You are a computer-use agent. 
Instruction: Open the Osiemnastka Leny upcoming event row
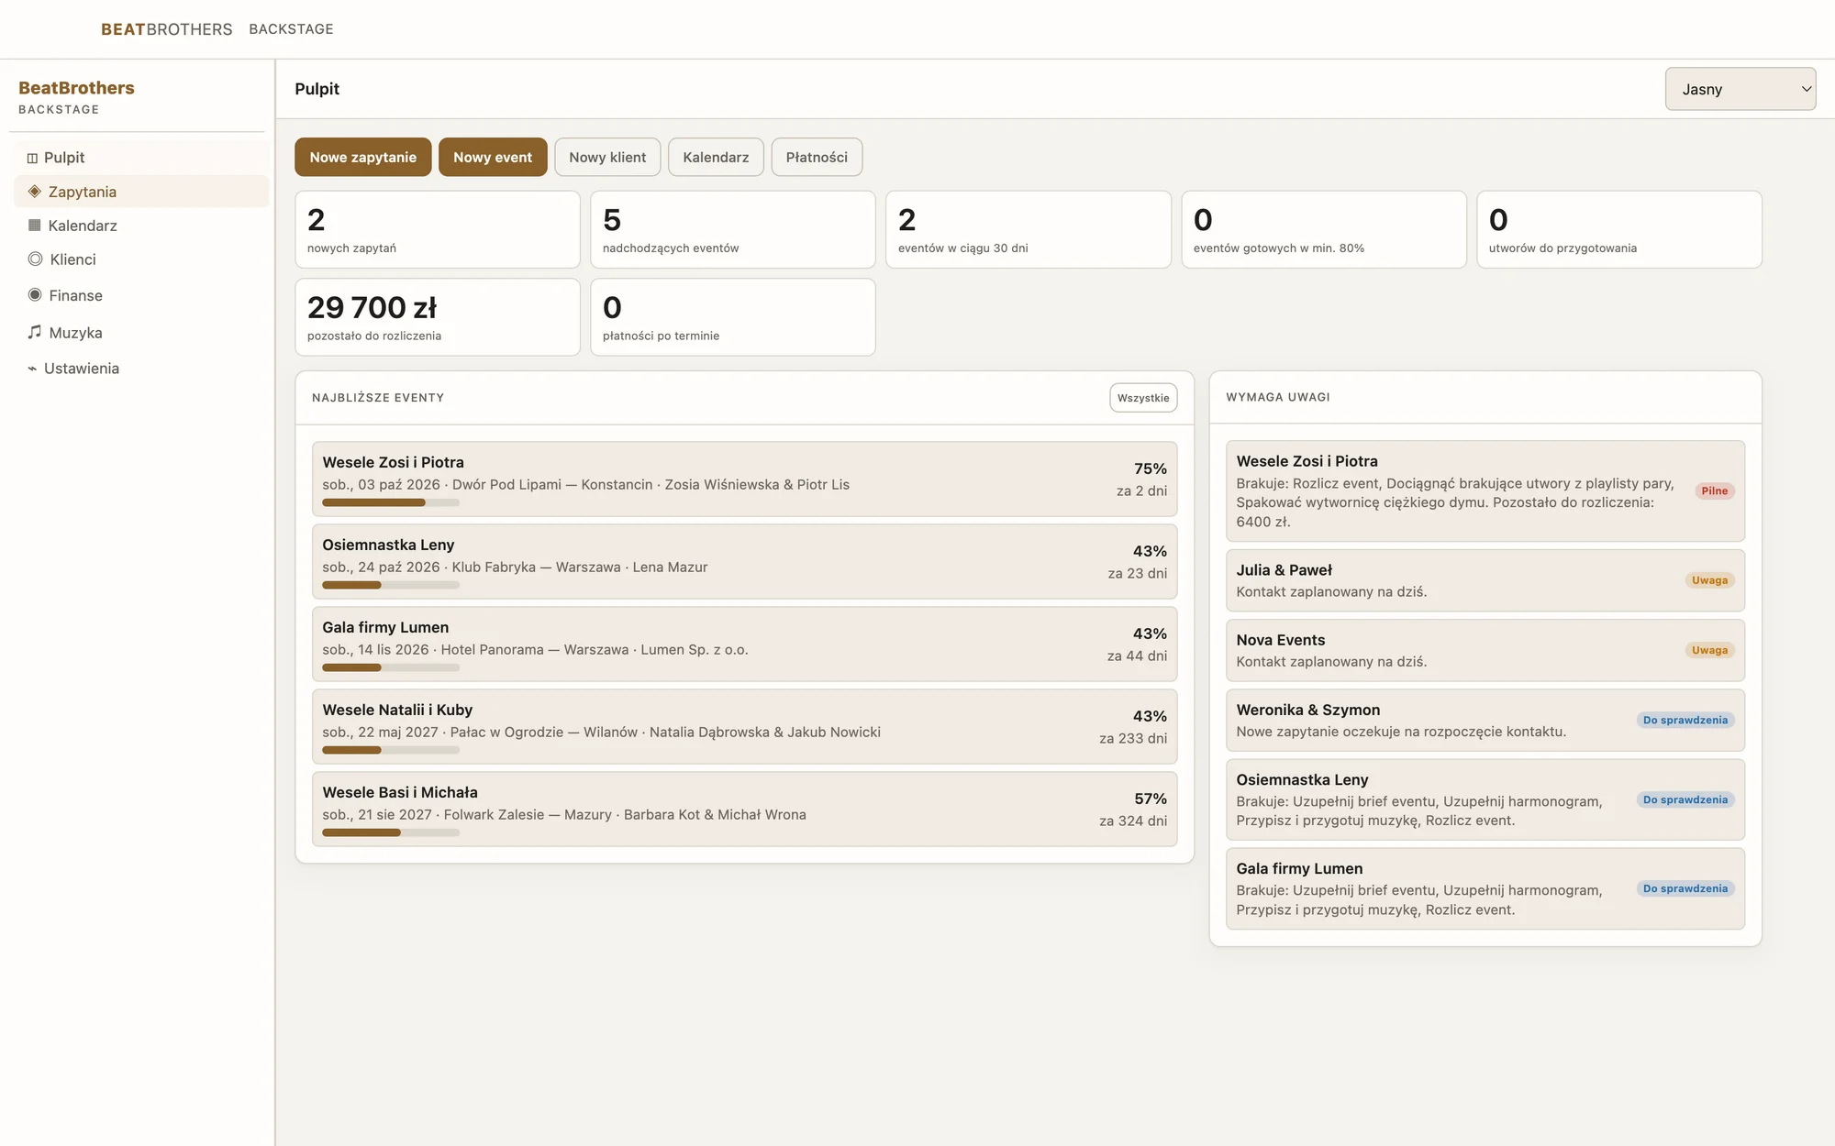(x=744, y=561)
